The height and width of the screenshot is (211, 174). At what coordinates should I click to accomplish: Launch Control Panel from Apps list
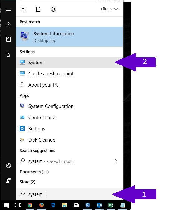[70, 118]
